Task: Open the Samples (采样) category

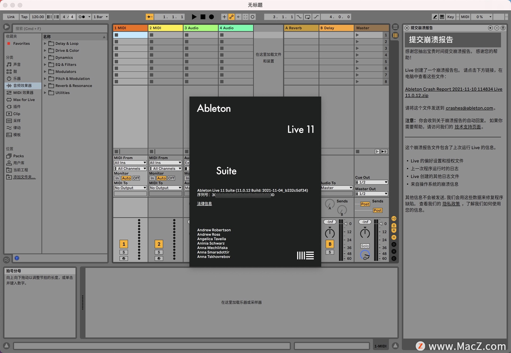Action: (17, 121)
